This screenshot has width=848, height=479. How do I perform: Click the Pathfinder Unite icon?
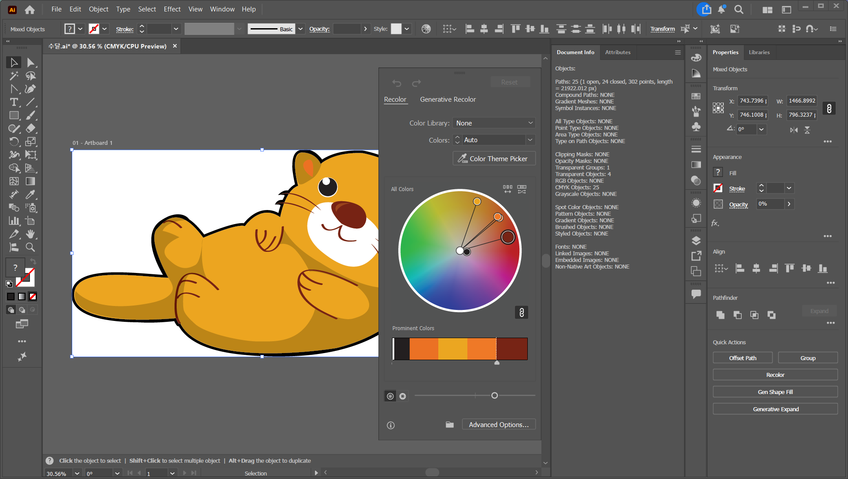click(x=720, y=315)
